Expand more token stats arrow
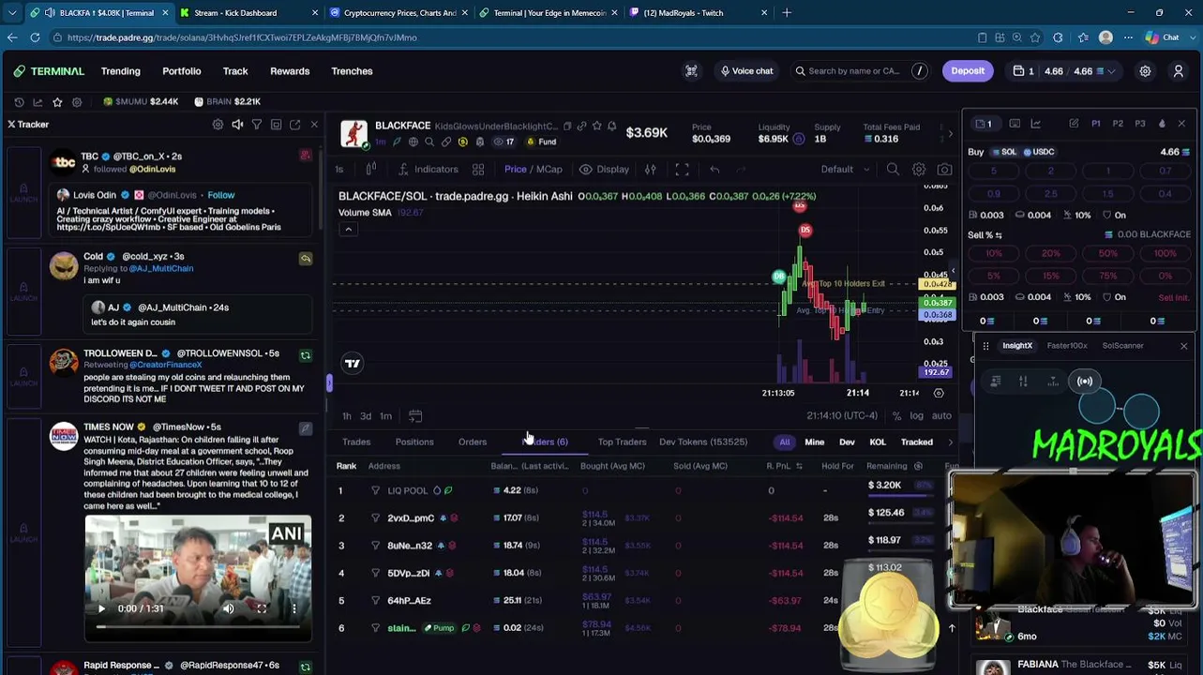The image size is (1203, 675). [x=950, y=133]
